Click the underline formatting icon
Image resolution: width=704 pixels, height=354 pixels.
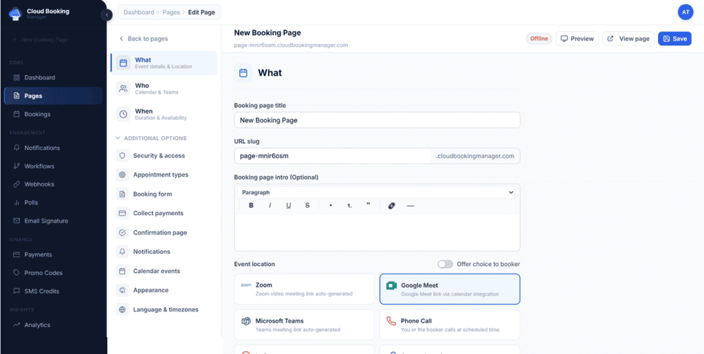tap(288, 206)
